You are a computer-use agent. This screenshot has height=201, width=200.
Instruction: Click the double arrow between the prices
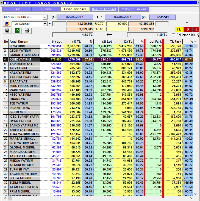pos(109,34)
